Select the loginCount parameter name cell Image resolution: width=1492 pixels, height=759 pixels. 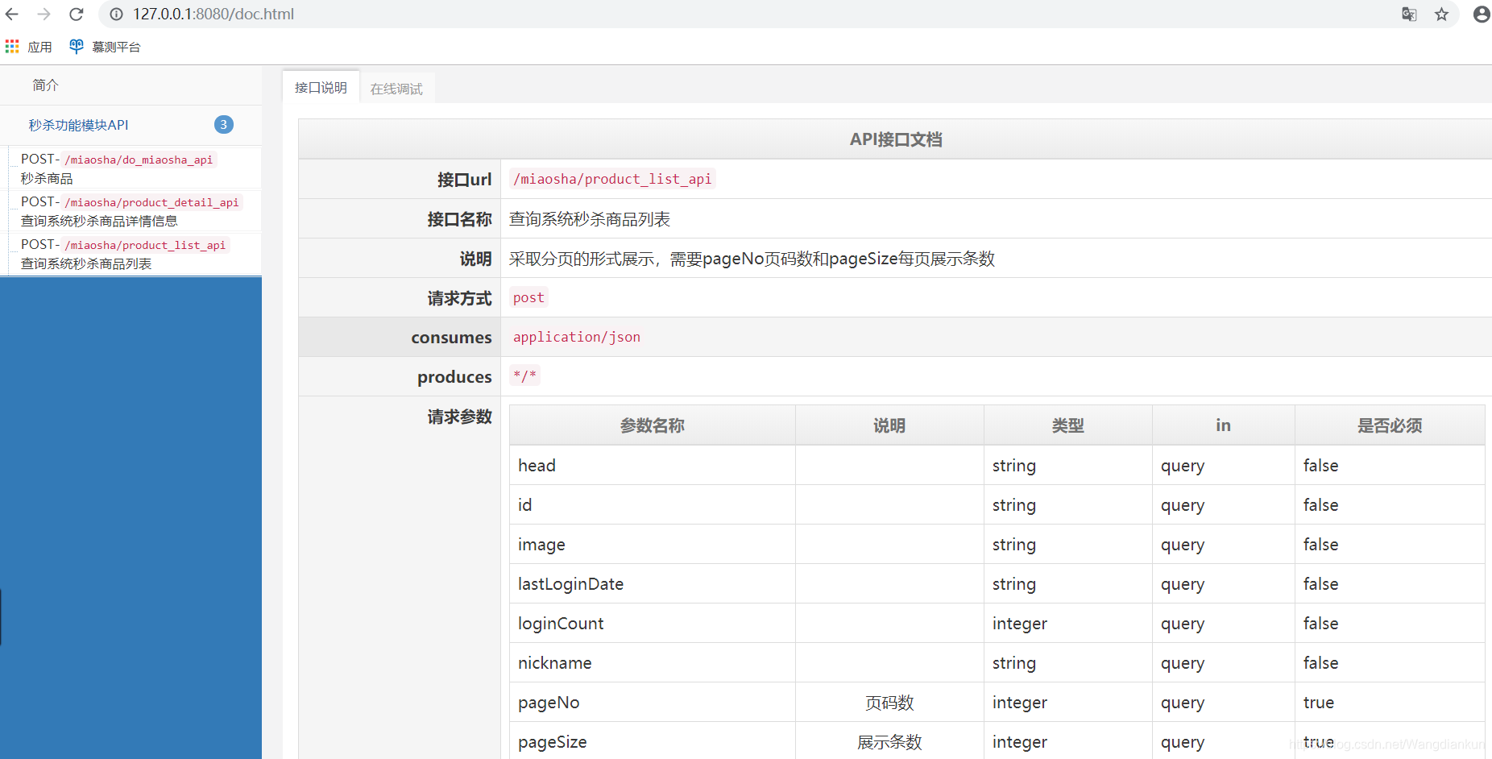click(x=653, y=624)
